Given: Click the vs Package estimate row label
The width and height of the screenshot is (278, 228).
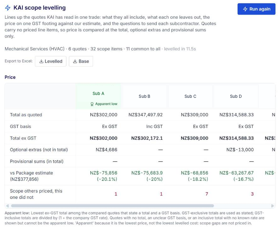Looking at the screenshot, I should 31,176.
